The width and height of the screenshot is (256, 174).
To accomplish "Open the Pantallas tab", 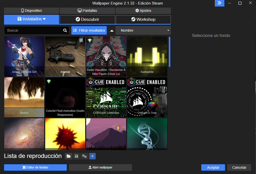I will (x=87, y=11).
